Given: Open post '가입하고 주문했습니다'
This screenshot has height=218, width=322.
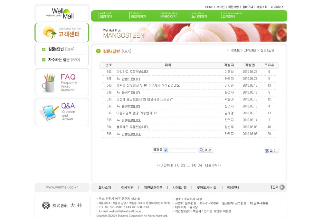Looking at the screenshot, I should (x=132, y=72).
